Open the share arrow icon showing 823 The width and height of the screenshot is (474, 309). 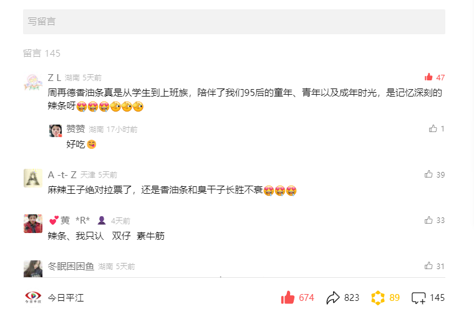coord(333,298)
